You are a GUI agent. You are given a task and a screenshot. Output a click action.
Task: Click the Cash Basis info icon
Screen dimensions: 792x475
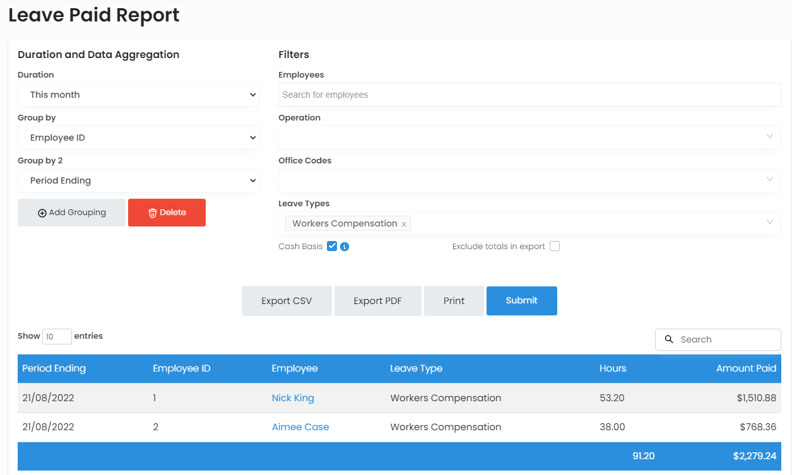[345, 247]
